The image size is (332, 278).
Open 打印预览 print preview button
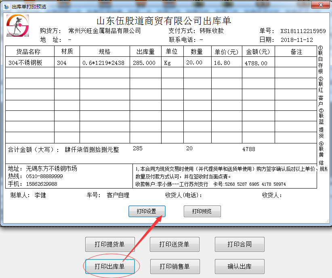click(x=202, y=211)
